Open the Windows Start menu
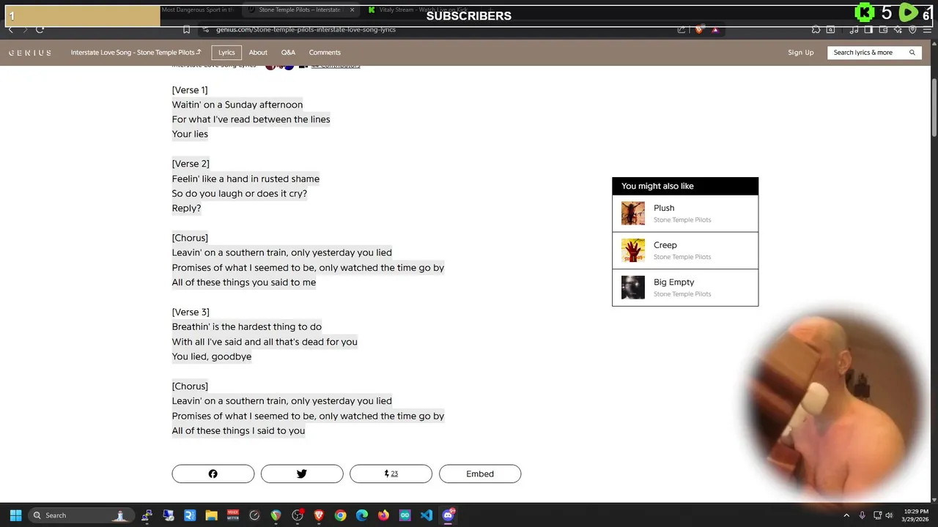Image resolution: width=938 pixels, height=527 pixels. [15, 515]
